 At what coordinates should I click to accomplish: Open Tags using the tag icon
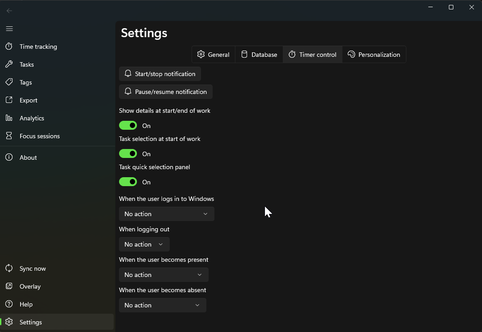point(9,82)
